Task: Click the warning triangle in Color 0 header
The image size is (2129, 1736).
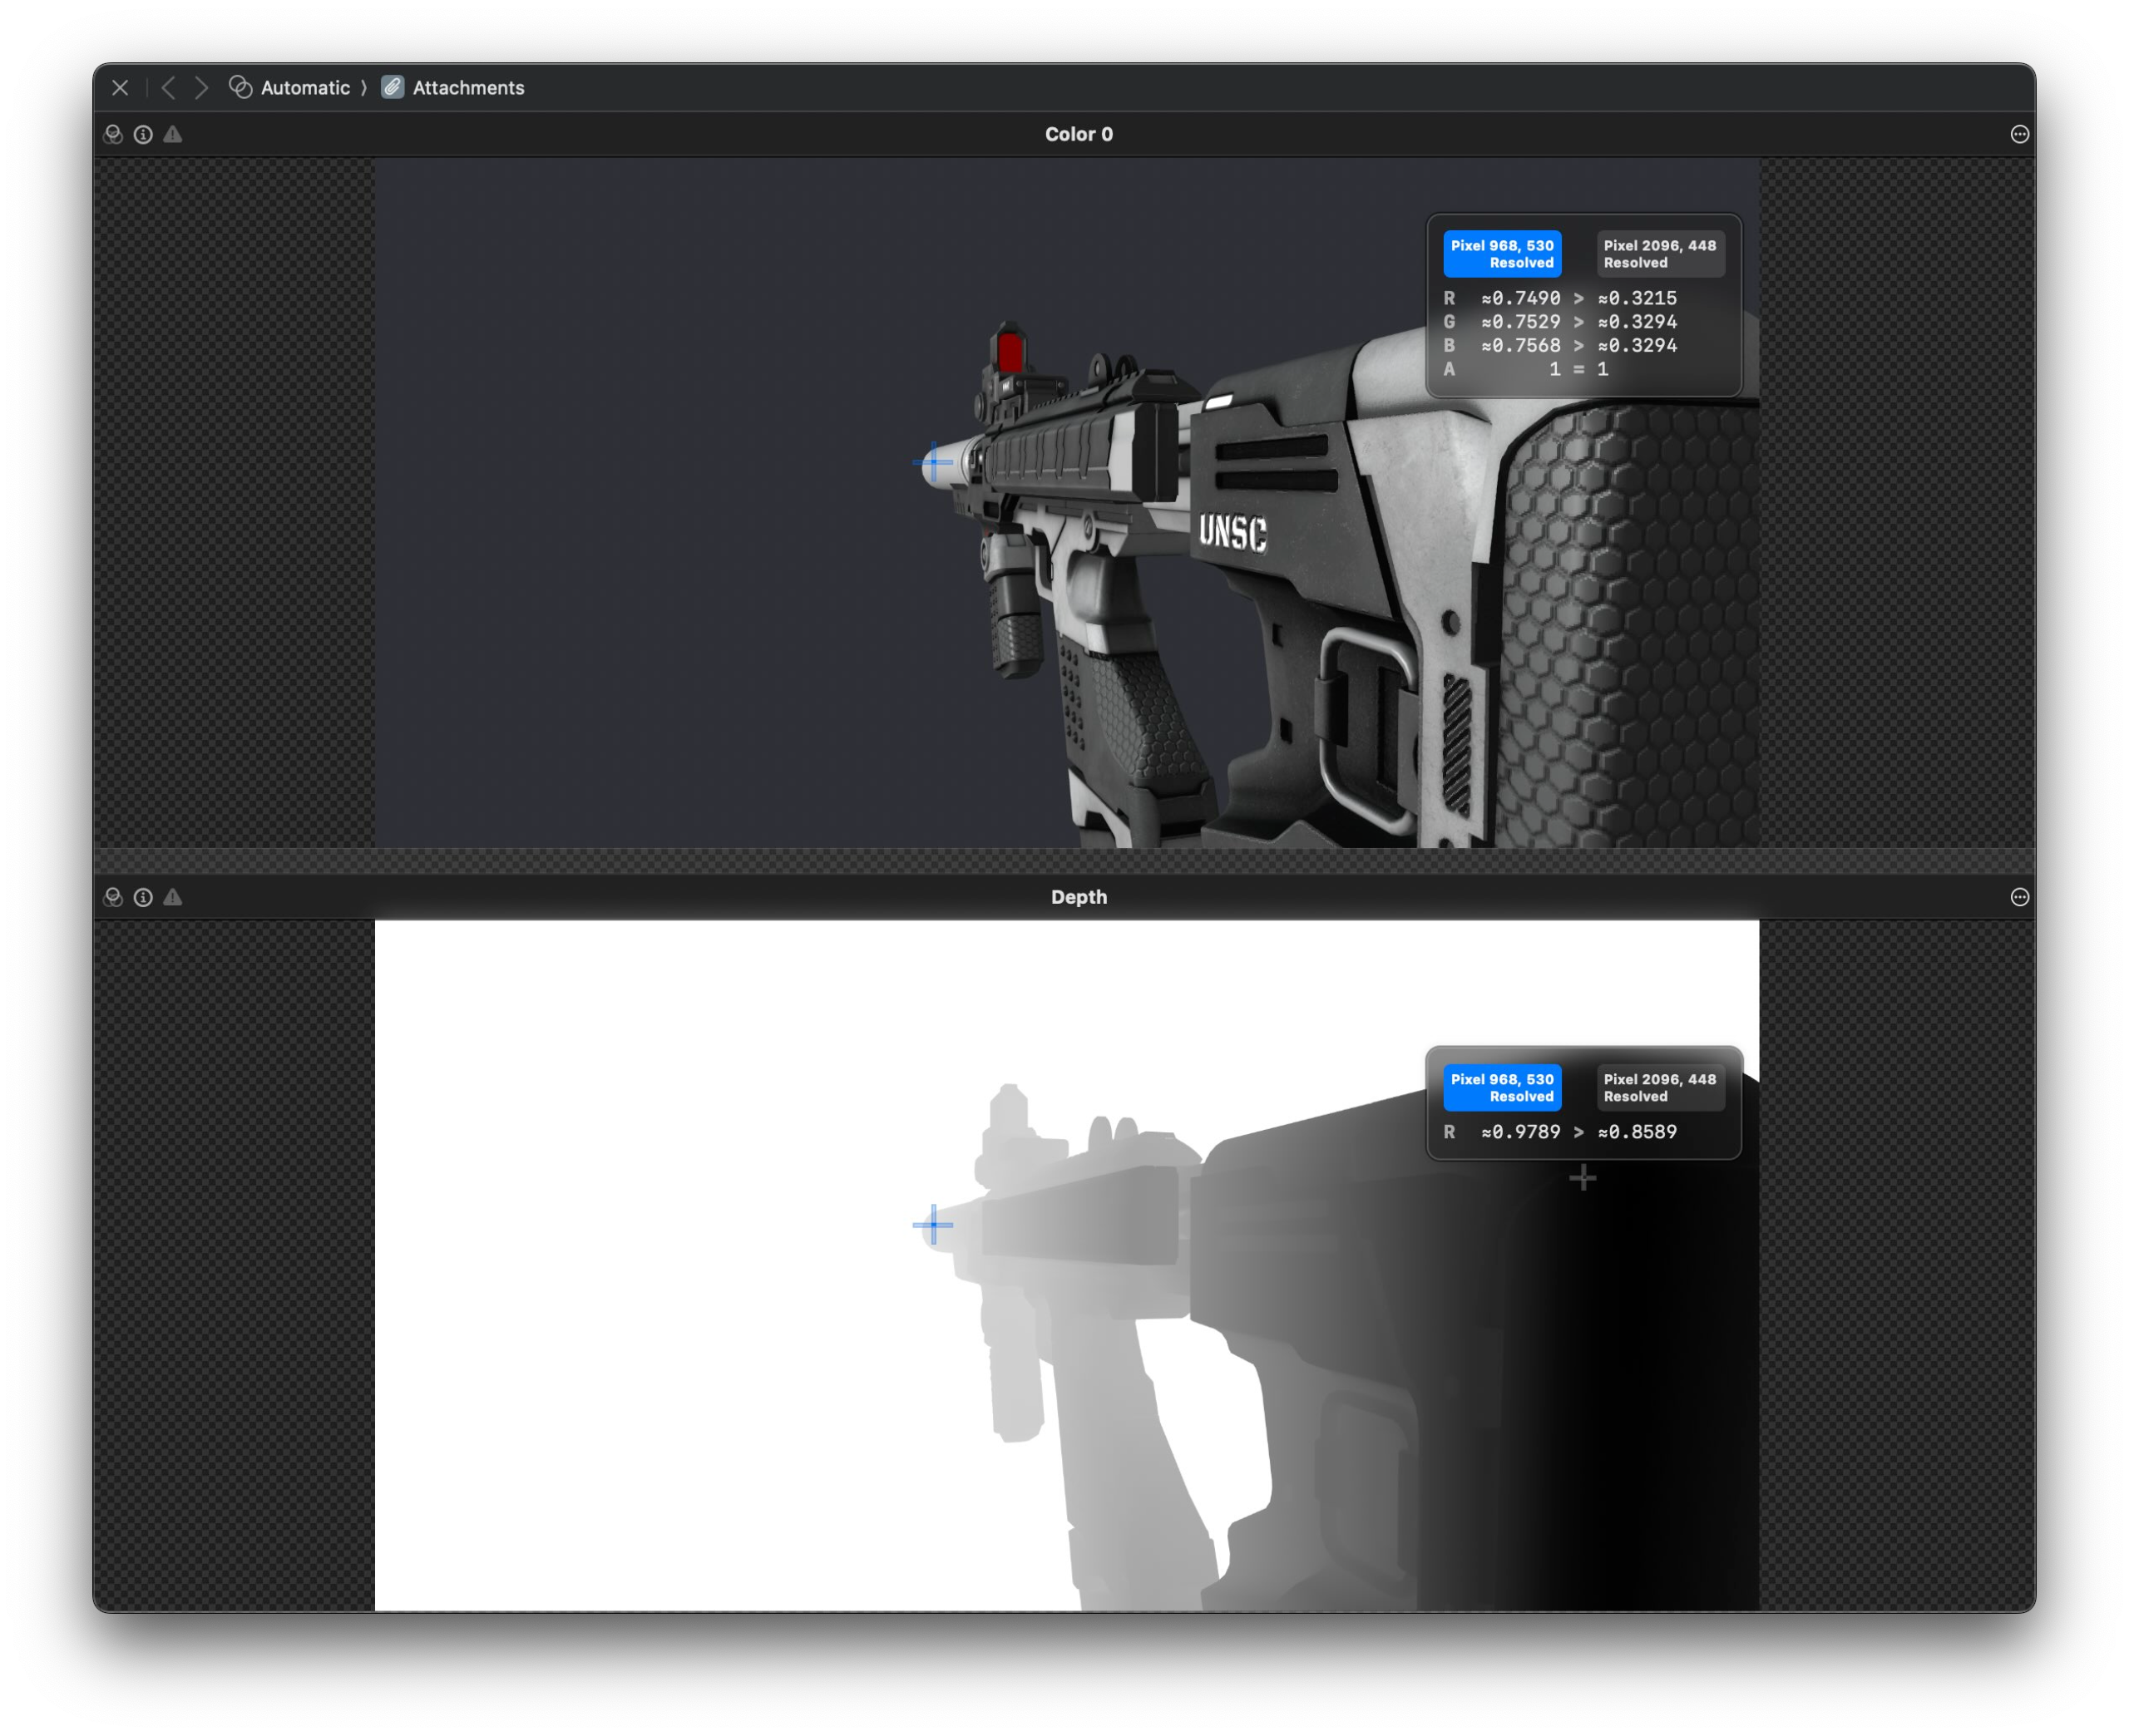Action: tap(173, 134)
